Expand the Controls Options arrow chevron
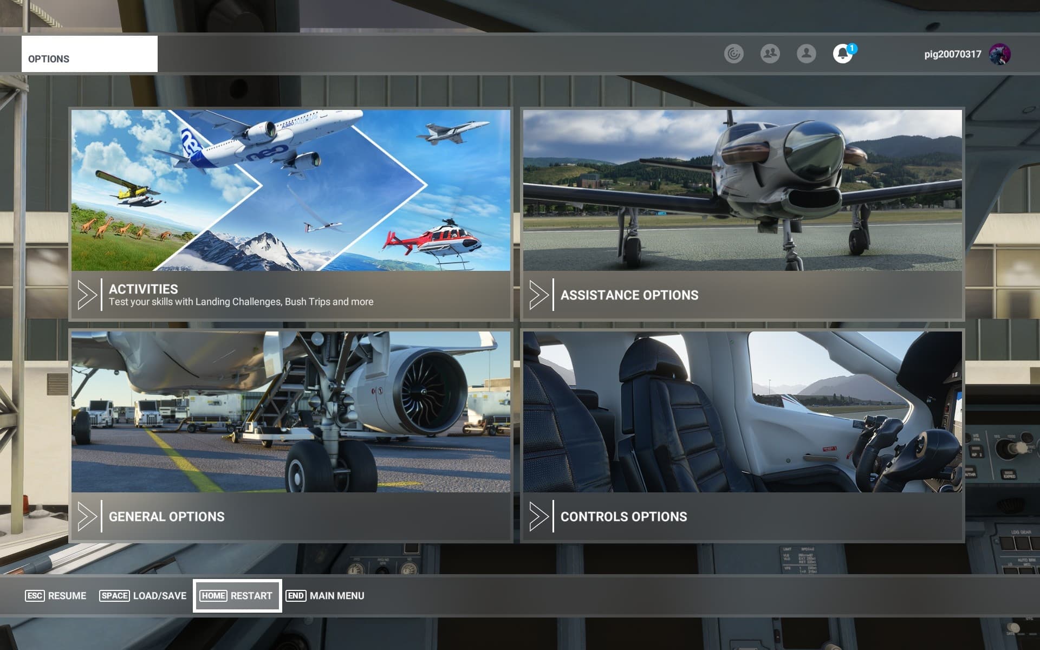The image size is (1040, 650). point(538,516)
